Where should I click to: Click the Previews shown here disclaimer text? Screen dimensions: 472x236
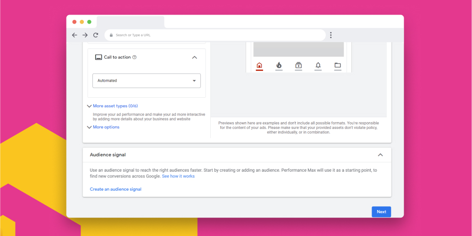coord(298,127)
